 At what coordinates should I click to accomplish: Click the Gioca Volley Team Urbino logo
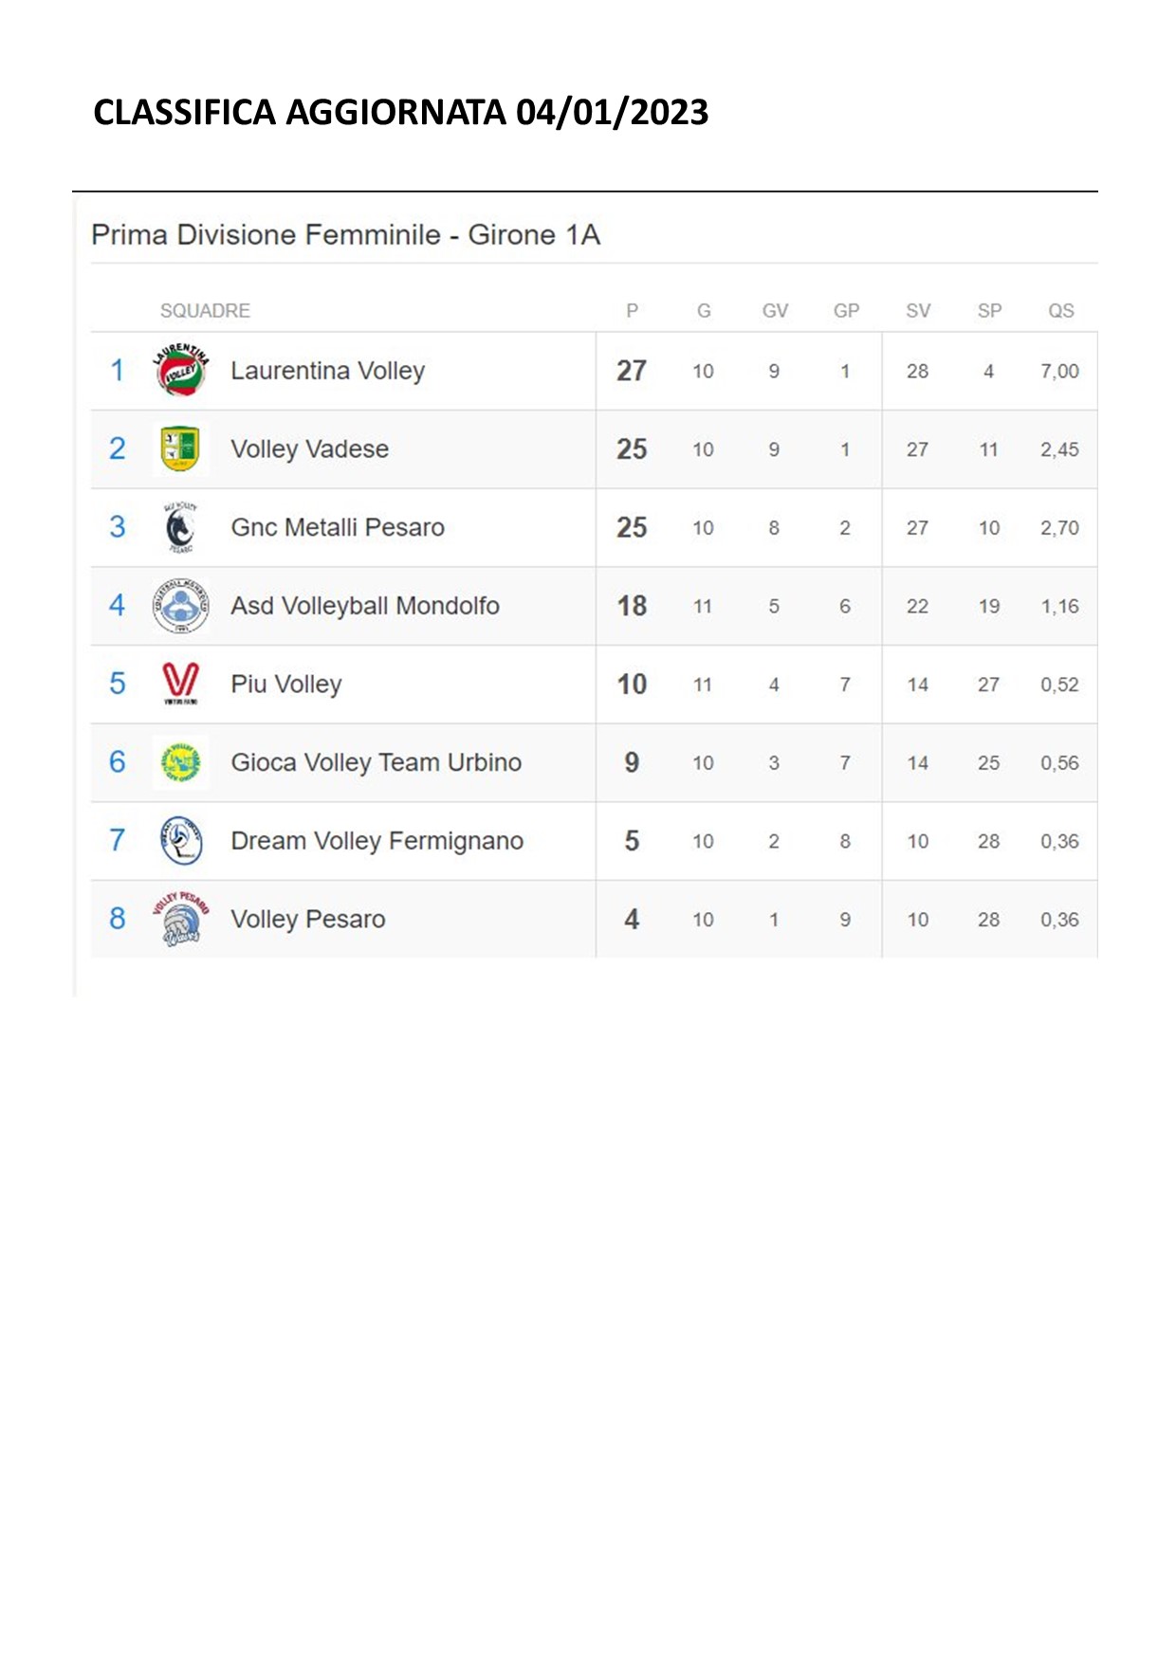180,762
